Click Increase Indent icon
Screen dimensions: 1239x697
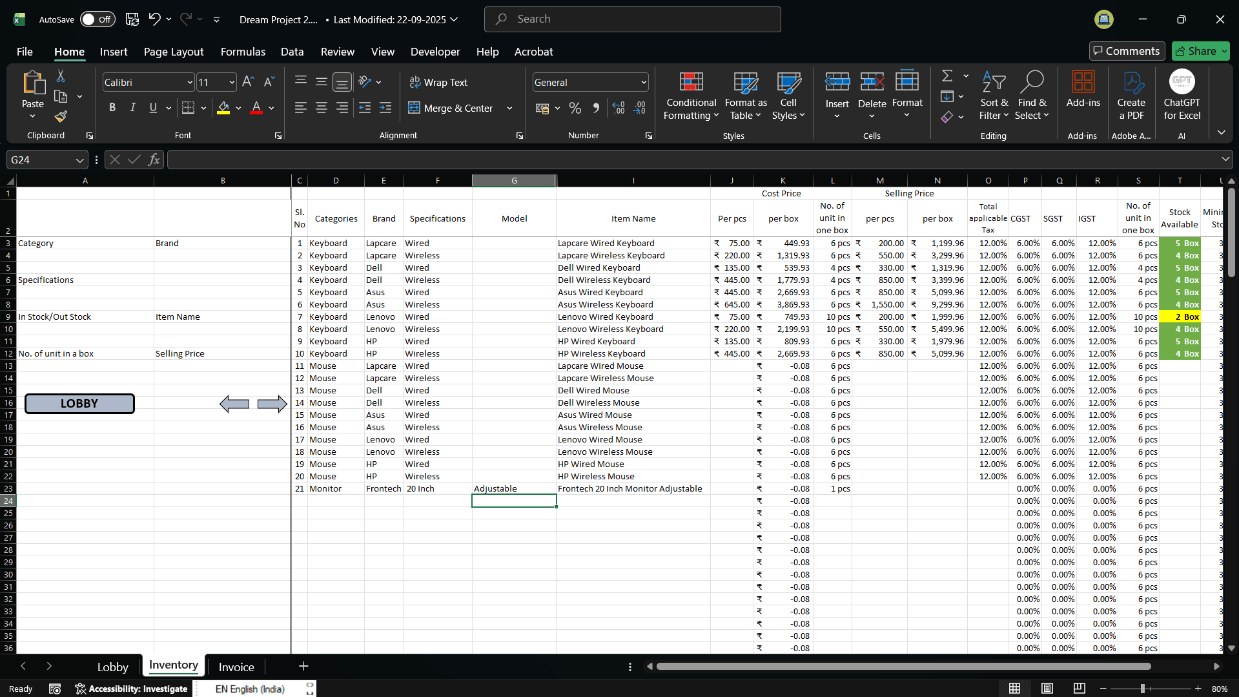click(385, 108)
